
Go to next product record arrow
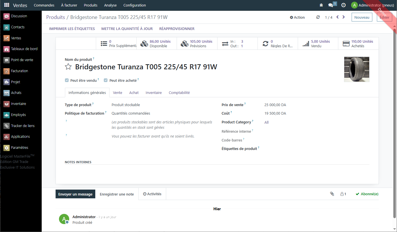pyautogui.click(x=344, y=17)
